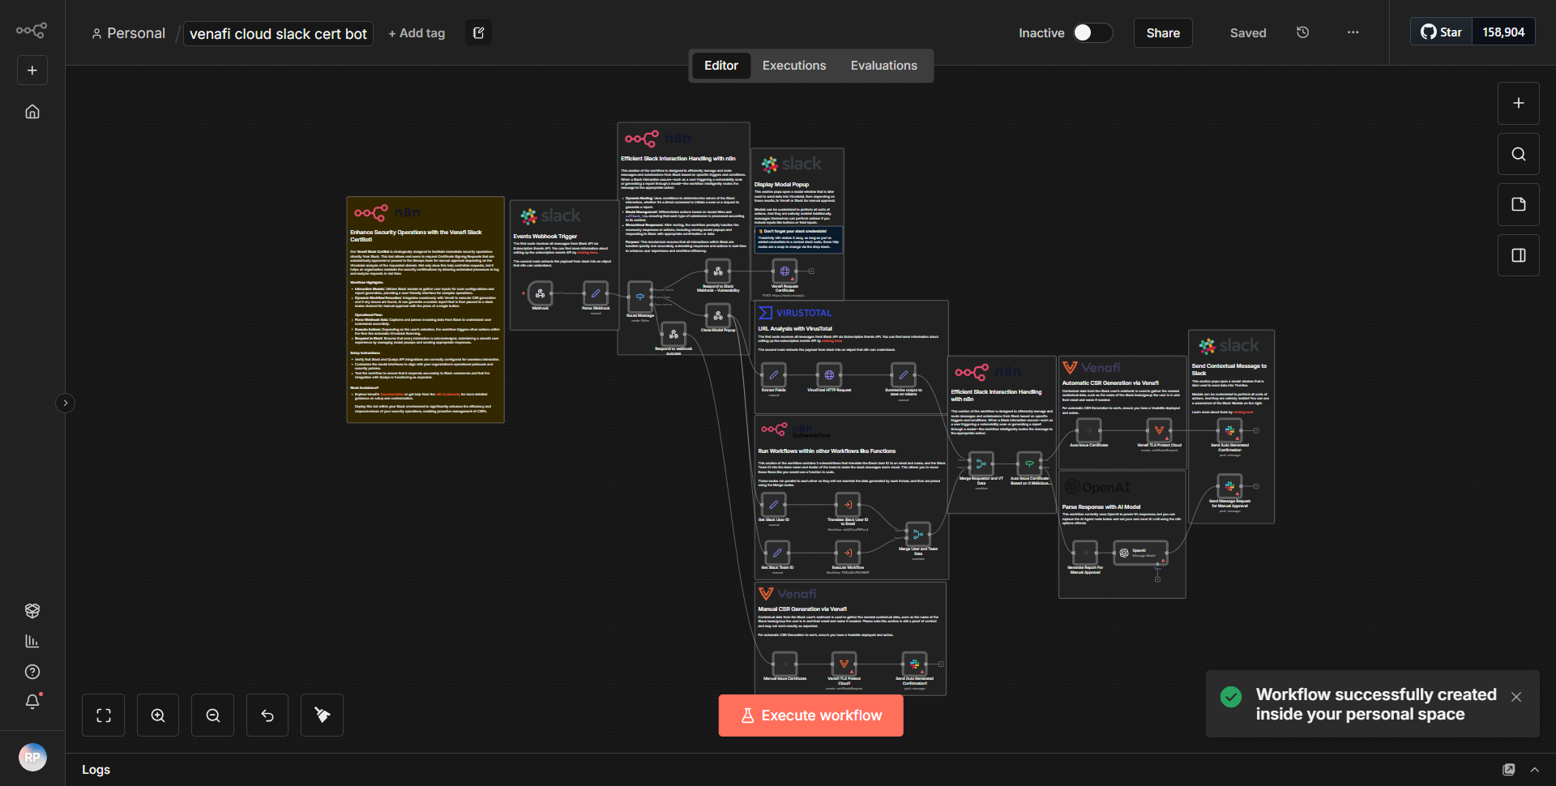Open the Templates cube icon in sidebar
This screenshot has width=1556, height=786.
point(32,611)
